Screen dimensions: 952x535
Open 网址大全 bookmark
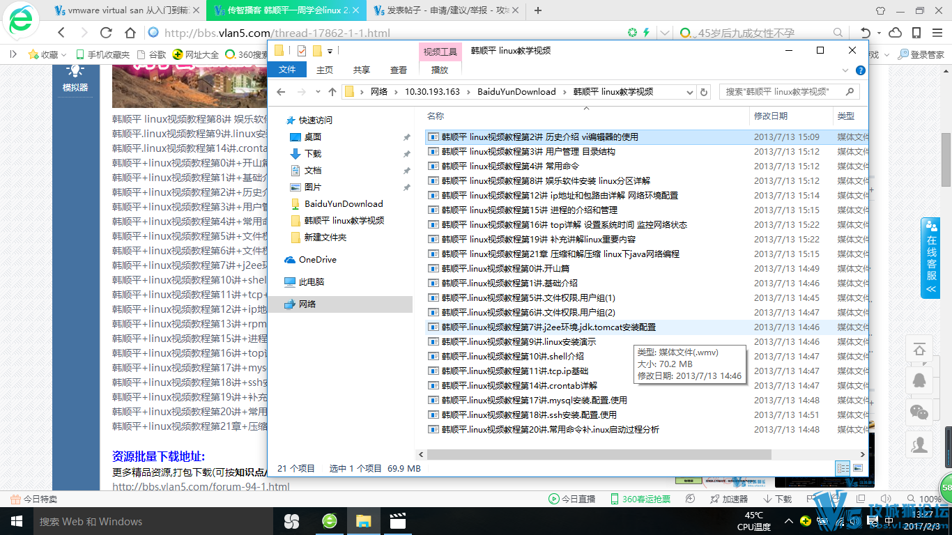196,54
